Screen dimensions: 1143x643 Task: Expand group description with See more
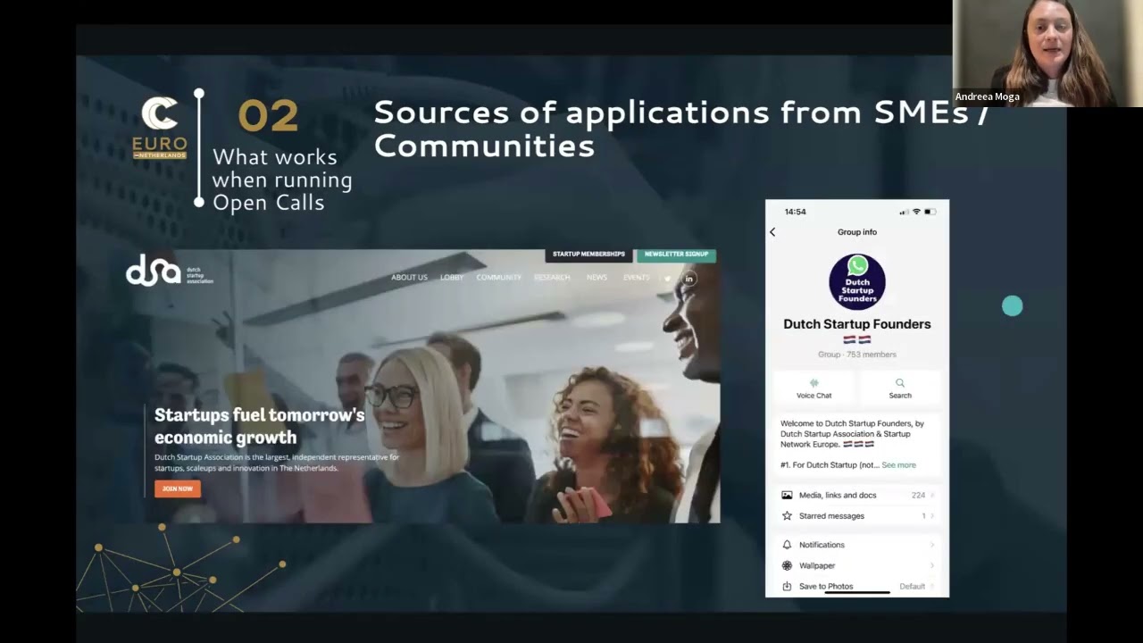click(898, 464)
